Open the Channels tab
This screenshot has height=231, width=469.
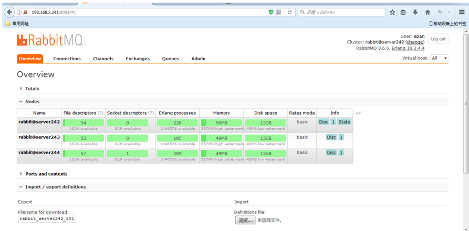103,59
